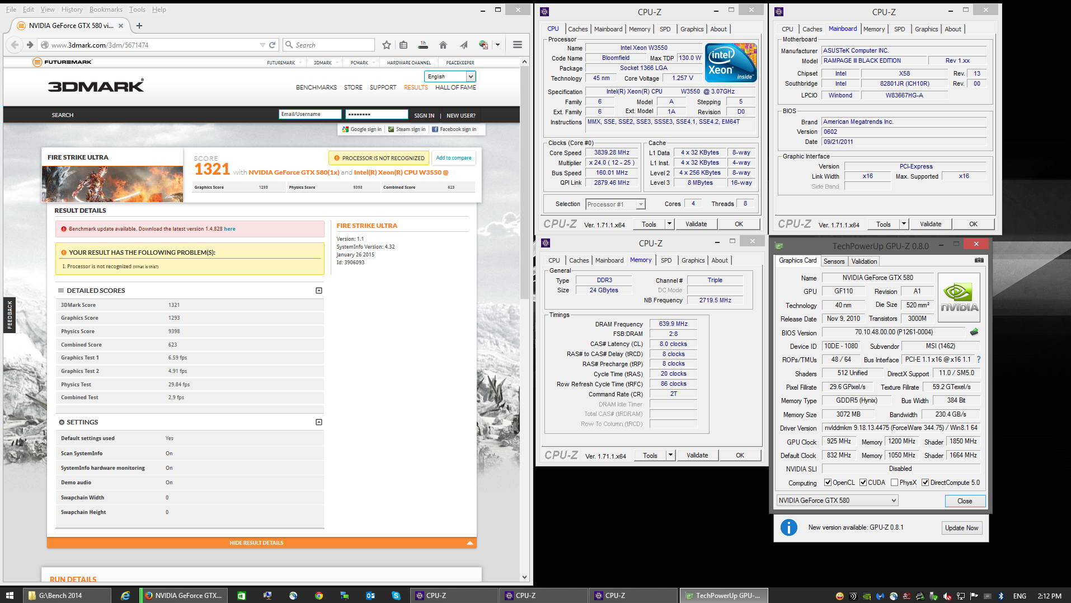Open the Tools dropdown arrow in the Mainboard window

904,224
